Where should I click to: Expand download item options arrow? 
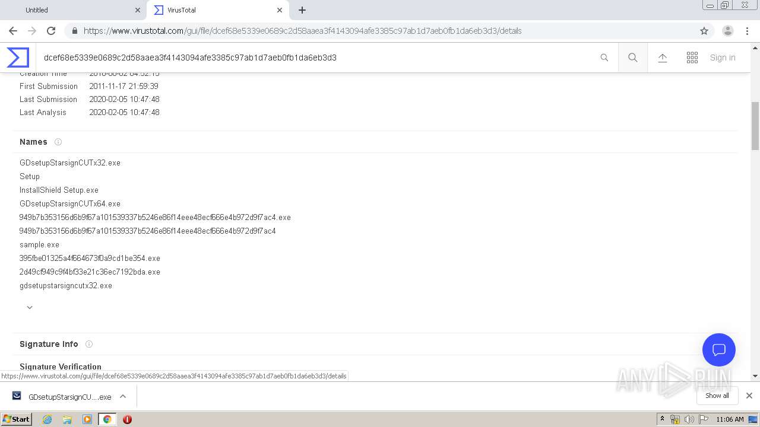tap(123, 397)
